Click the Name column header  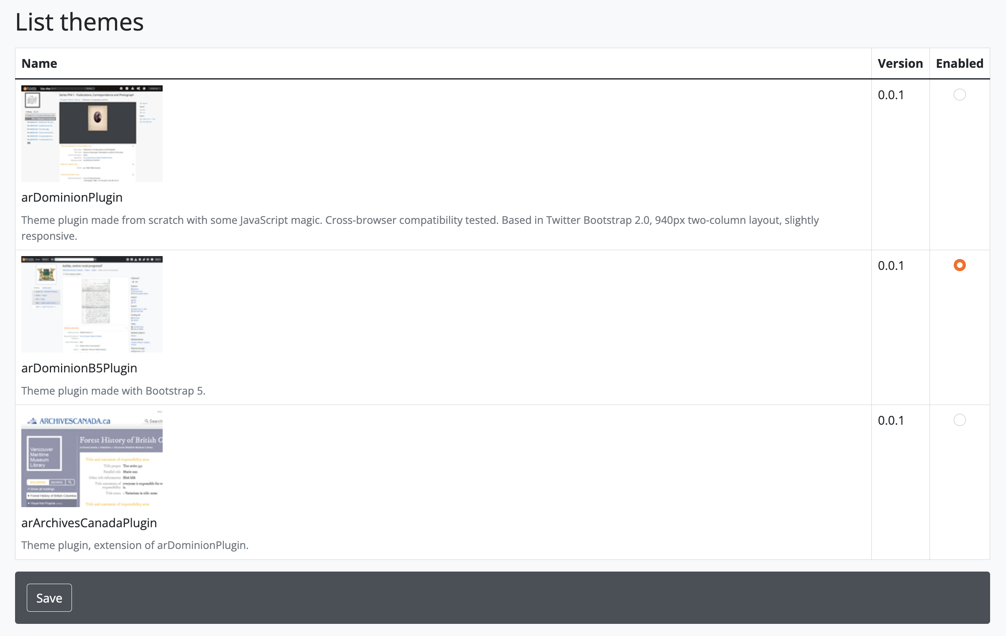[39, 64]
